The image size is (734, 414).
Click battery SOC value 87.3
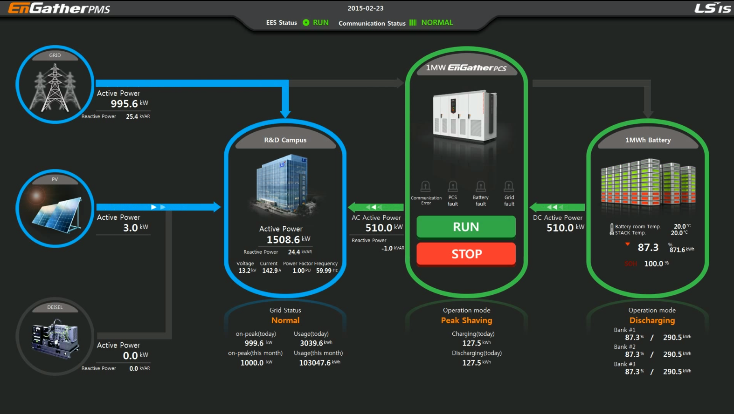point(648,247)
